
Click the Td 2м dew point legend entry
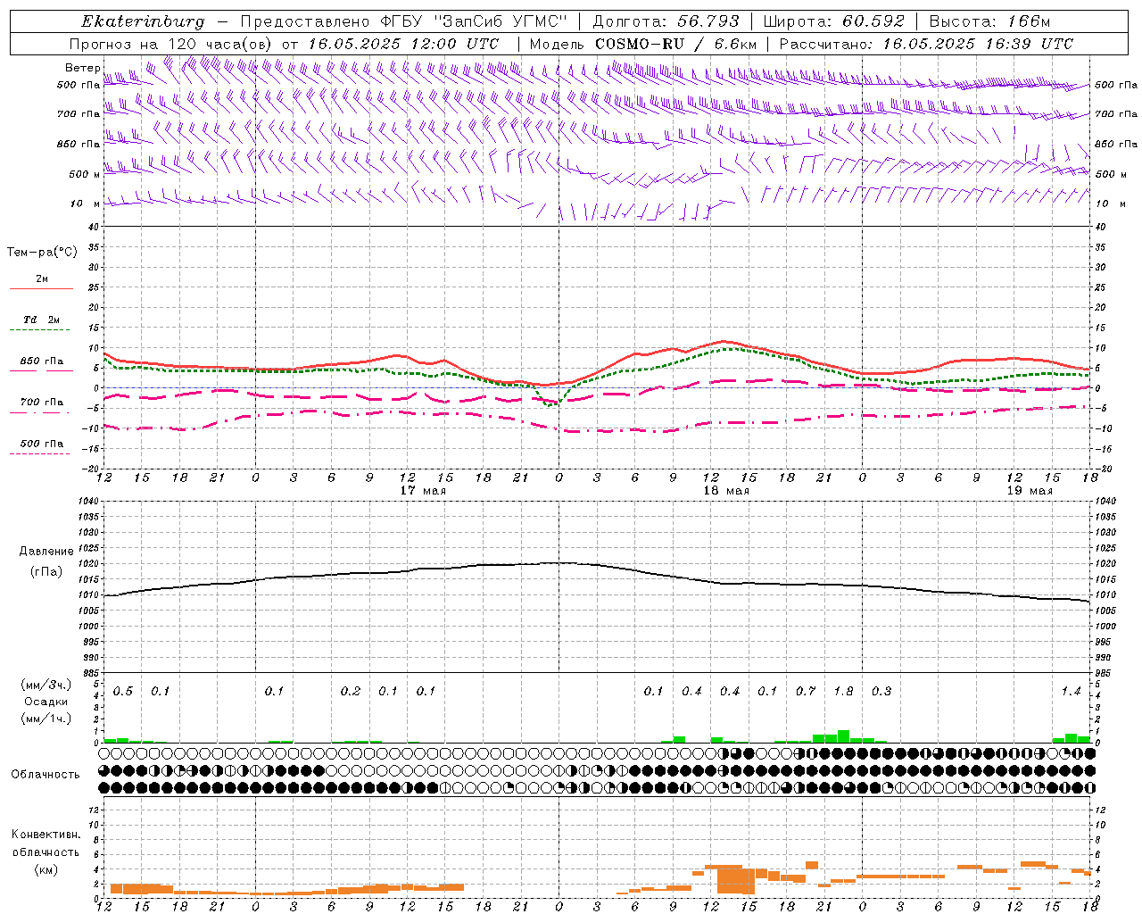click(41, 320)
